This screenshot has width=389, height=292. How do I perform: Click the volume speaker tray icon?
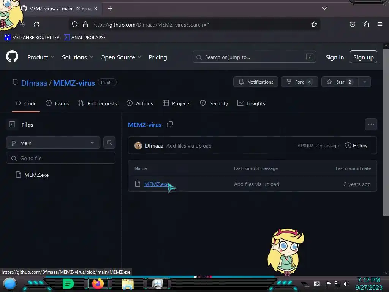tap(347, 284)
